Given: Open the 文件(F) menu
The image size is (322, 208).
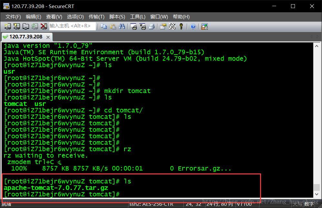Looking at the screenshot, I should coord(13,17).
